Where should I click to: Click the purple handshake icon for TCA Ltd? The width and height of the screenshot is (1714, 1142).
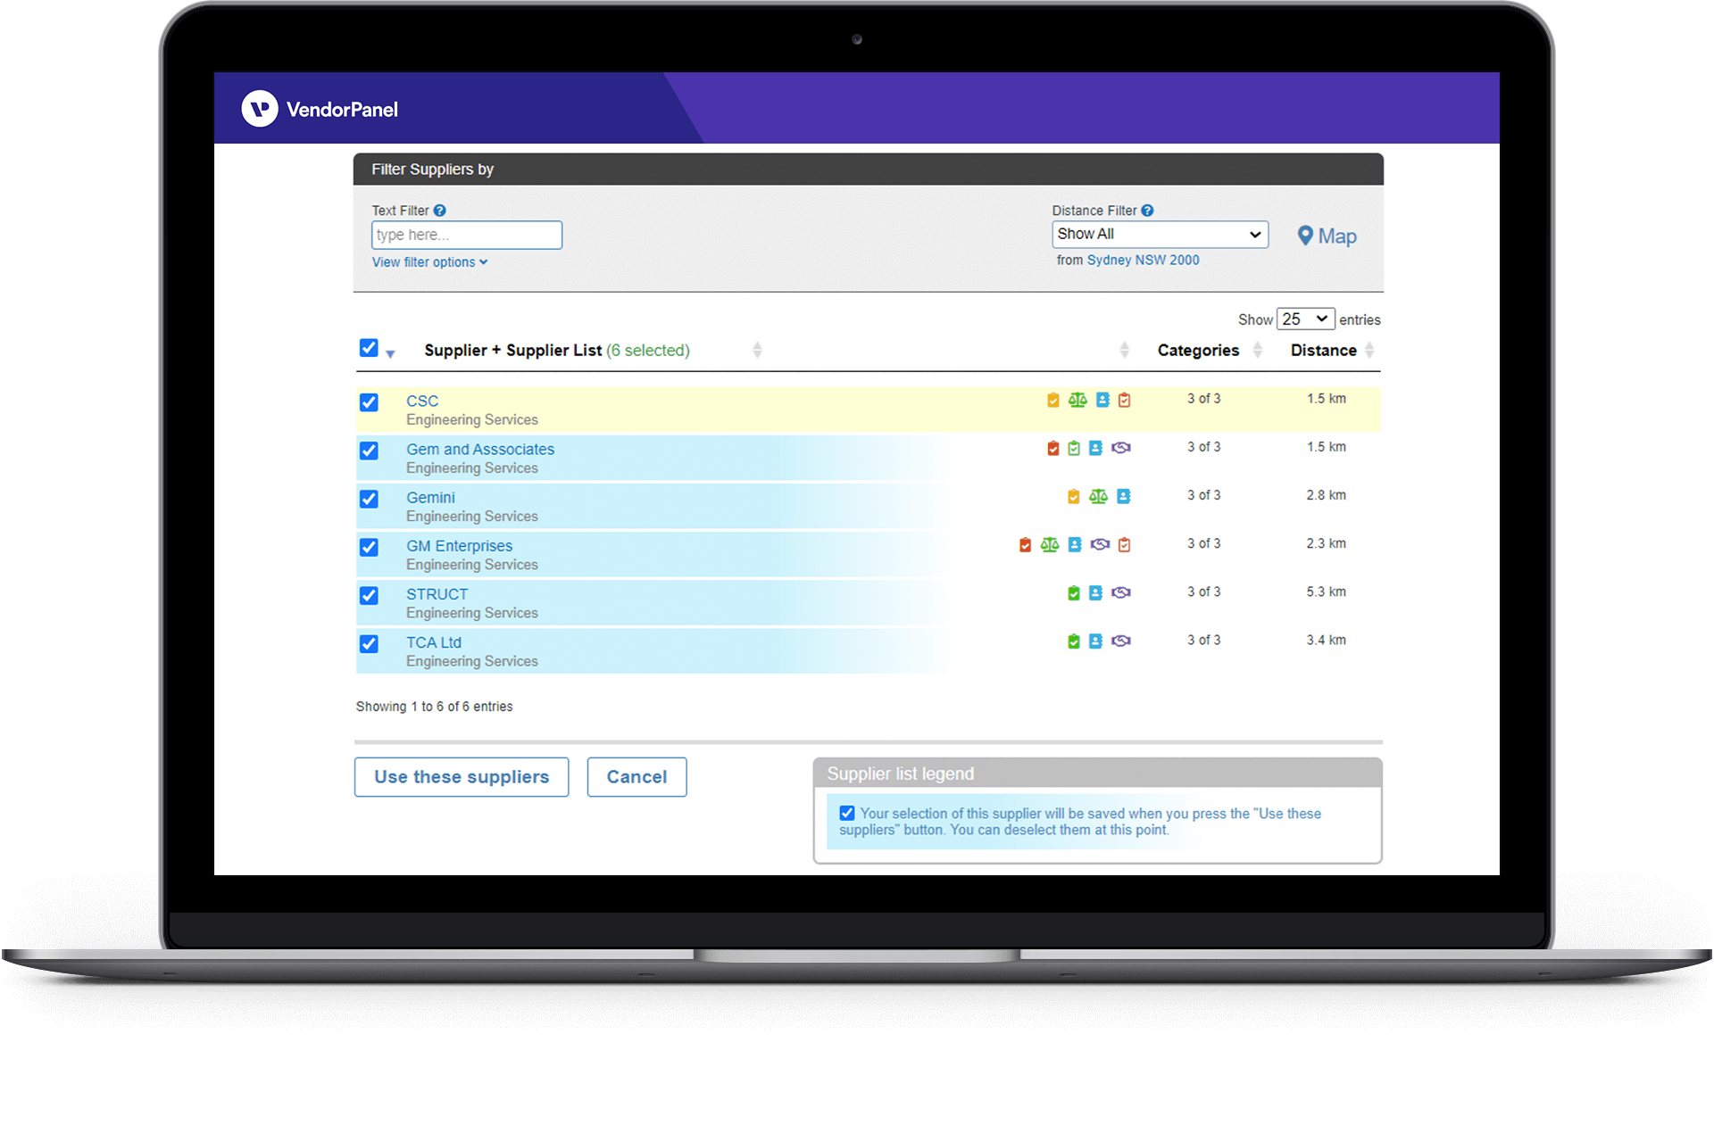pos(1121,641)
